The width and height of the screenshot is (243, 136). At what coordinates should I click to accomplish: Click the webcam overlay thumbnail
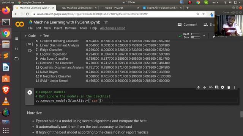pyautogui.click(x=229, y=26)
